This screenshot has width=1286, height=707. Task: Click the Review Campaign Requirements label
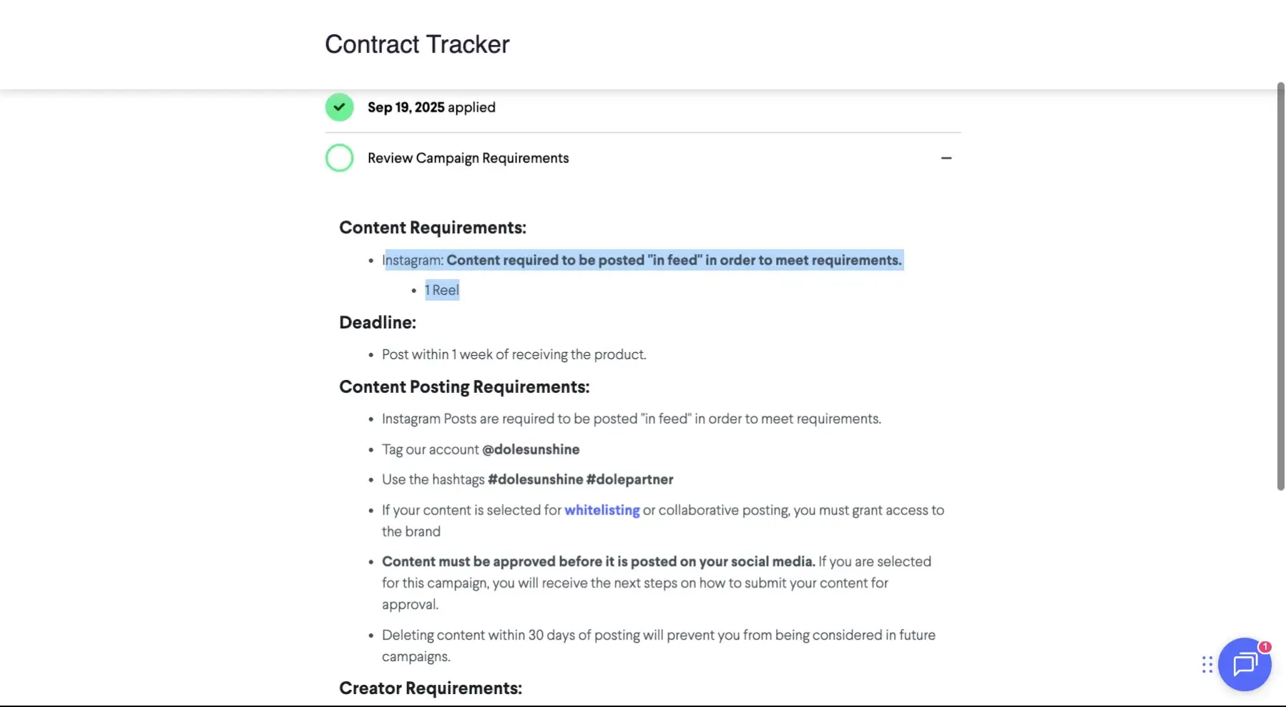click(x=468, y=157)
